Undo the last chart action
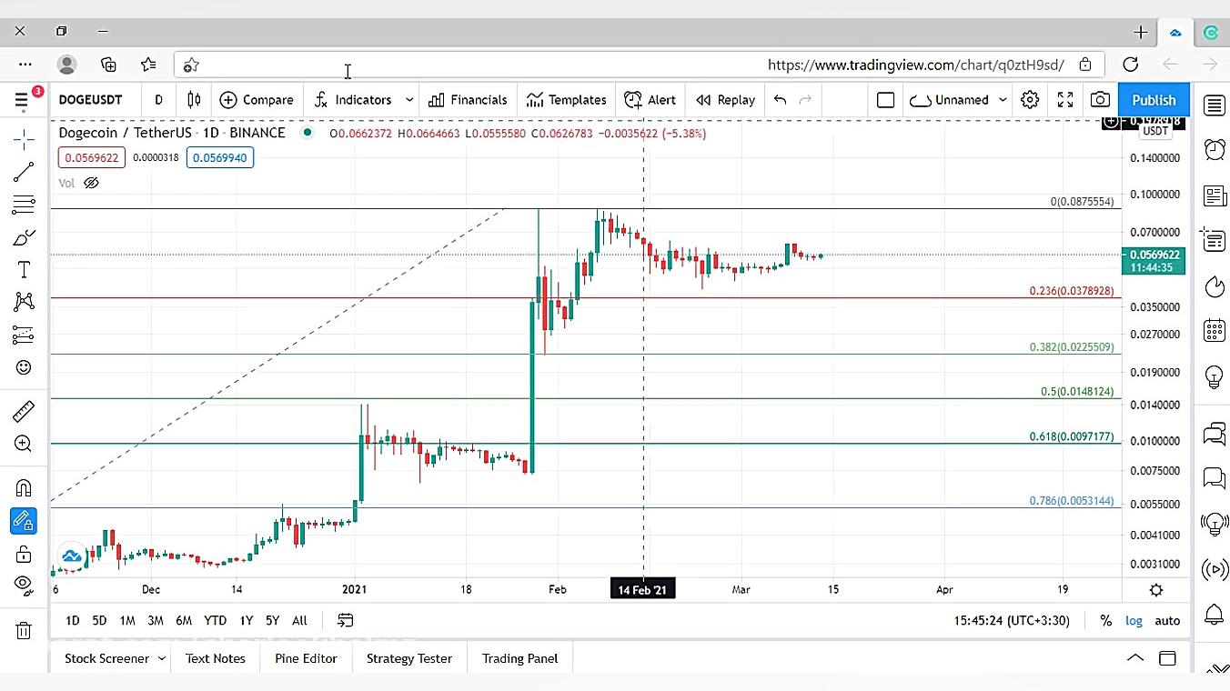This screenshot has height=691, width=1230. [780, 100]
